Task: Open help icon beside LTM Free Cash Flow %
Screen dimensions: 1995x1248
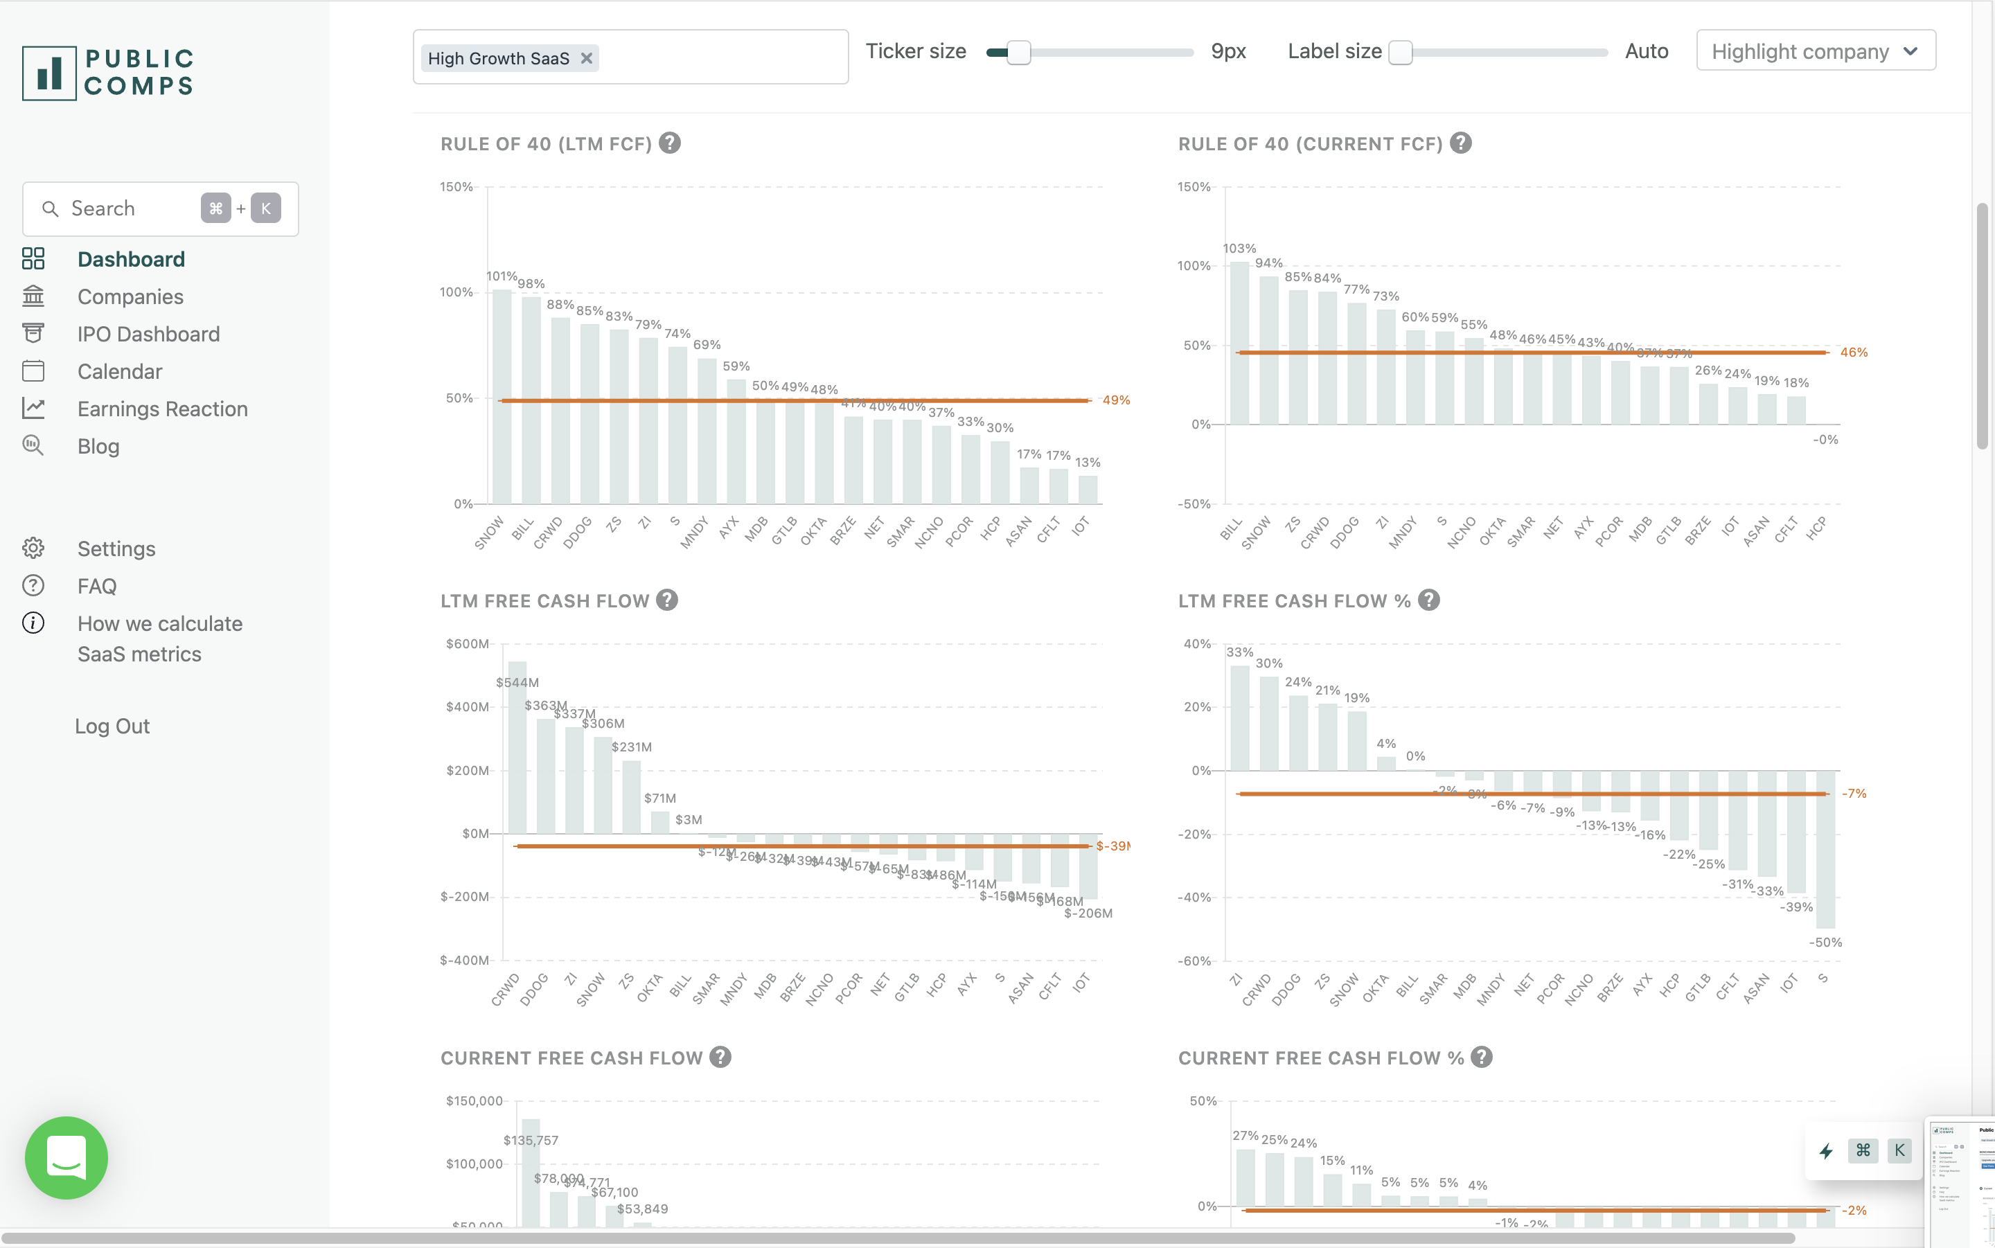Action: [x=1429, y=601]
